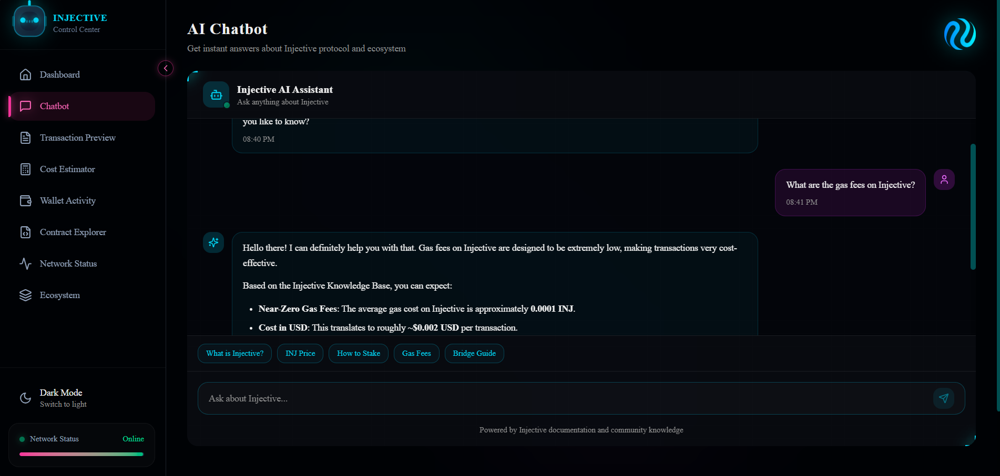The image size is (1000, 476).
Task: Choose the INJ Price quick prompt
Action: [x=300, y=353]
